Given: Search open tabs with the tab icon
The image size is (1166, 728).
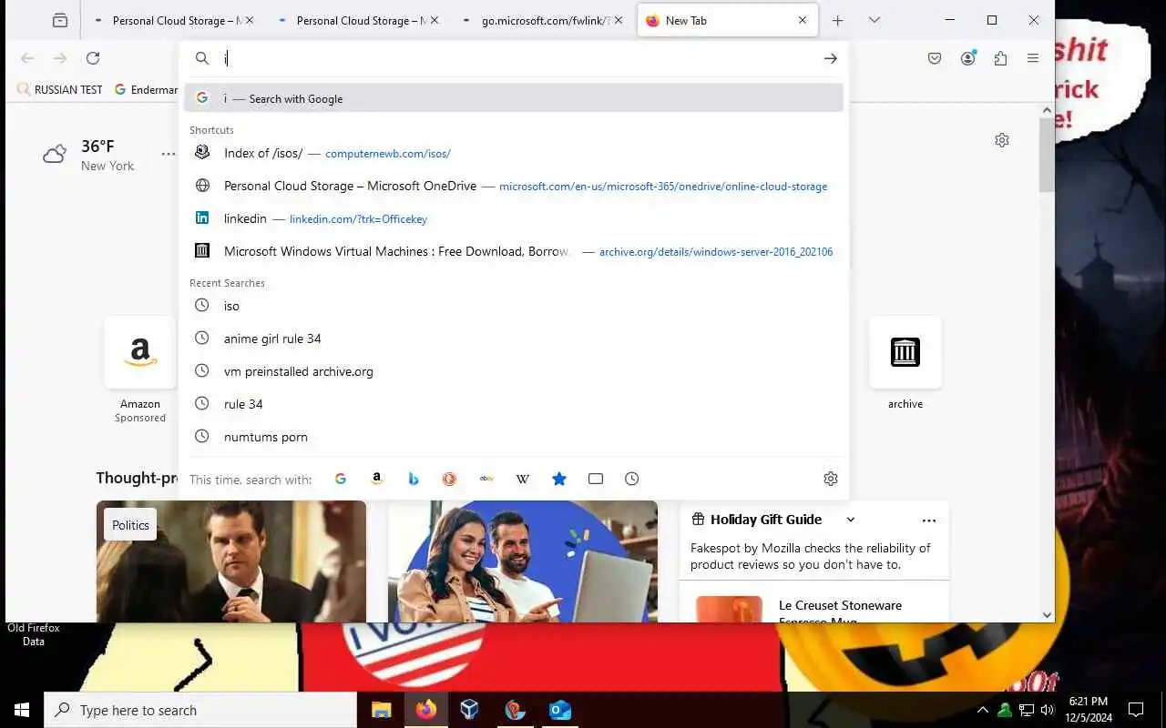Looking at the screenshot, I should tap(596, 479).
